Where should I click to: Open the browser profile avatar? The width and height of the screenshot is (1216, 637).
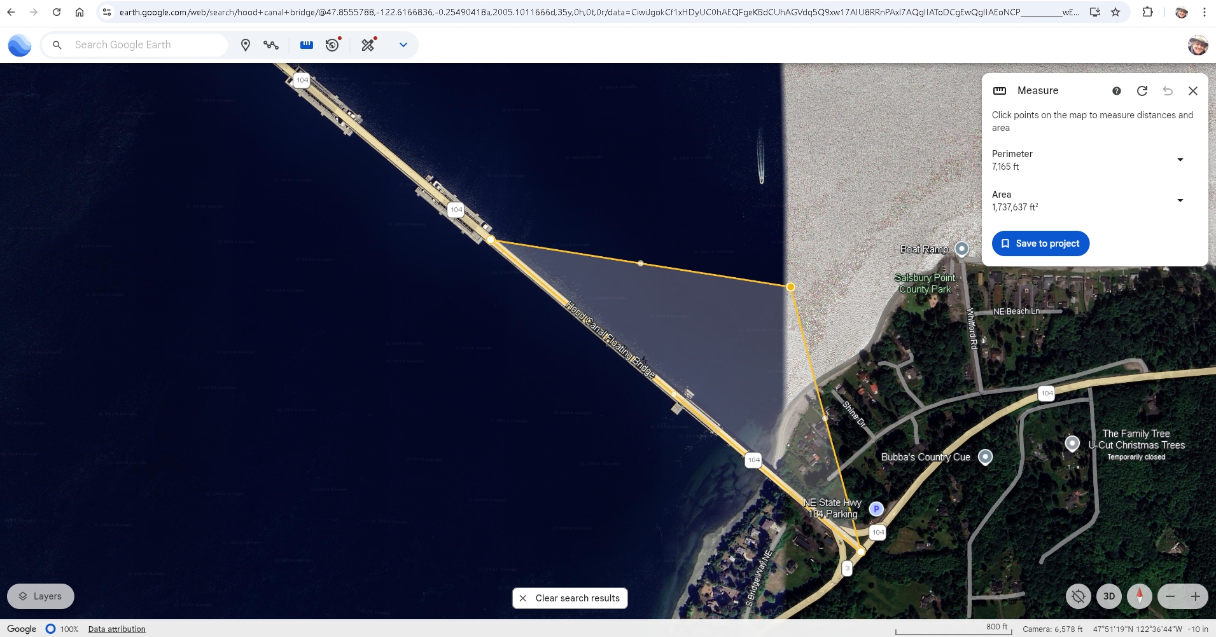click(1182, 12)
